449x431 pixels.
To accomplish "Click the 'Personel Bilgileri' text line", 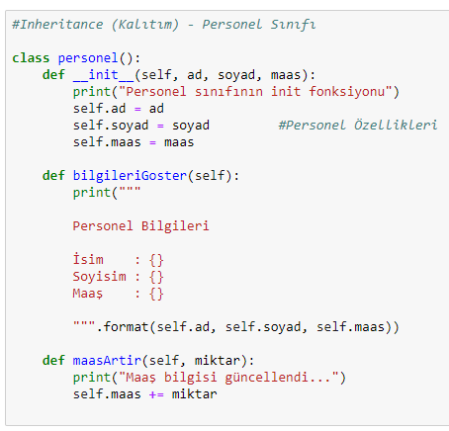I will tap(140, 226).
